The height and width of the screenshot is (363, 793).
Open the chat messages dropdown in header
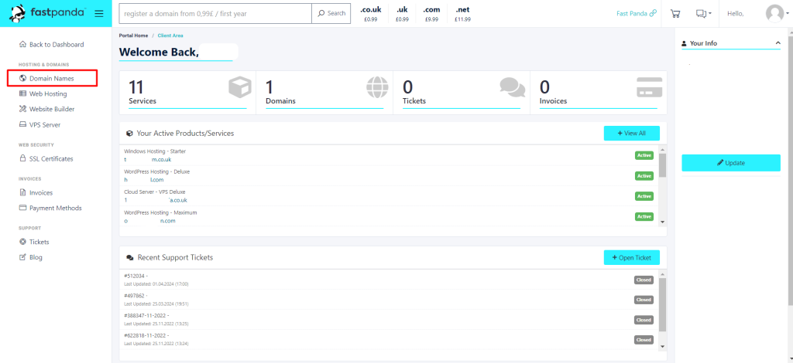(x=703, y=13)
